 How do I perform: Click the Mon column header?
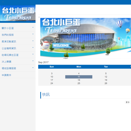point(79,67)
